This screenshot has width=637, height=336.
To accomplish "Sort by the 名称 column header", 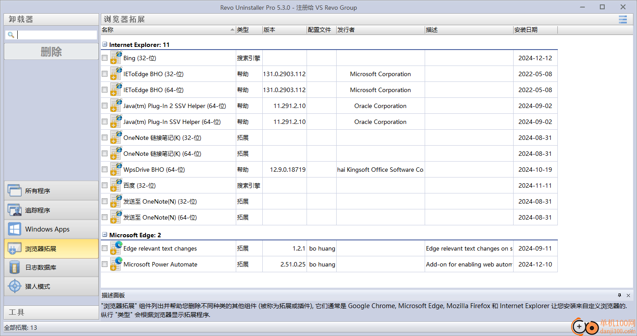I will point(168,30).
